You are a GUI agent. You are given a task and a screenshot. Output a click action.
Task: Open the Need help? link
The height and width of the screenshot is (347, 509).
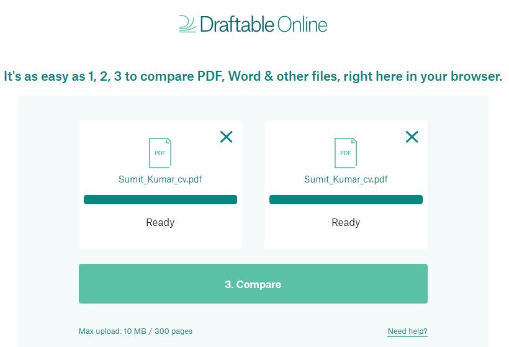pyautogui.click(x=407, y=331)
